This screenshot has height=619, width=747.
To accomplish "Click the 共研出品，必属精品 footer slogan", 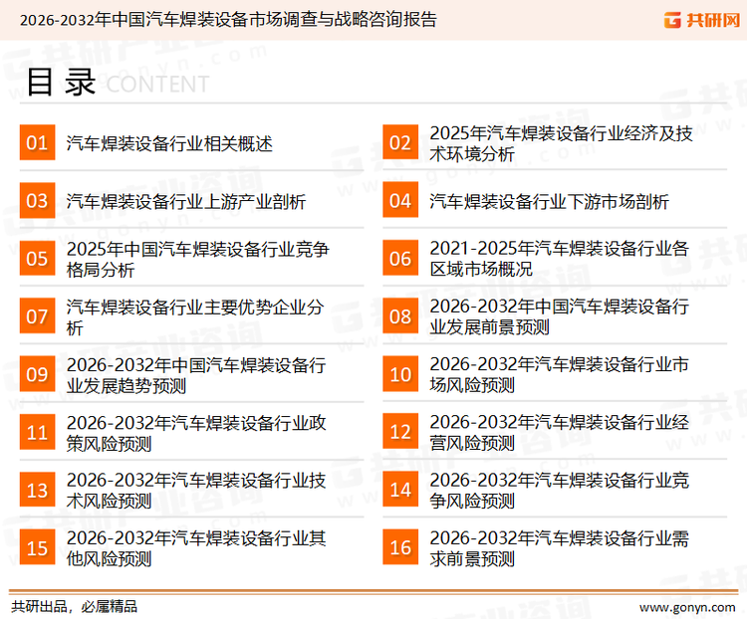I will 74,605.
